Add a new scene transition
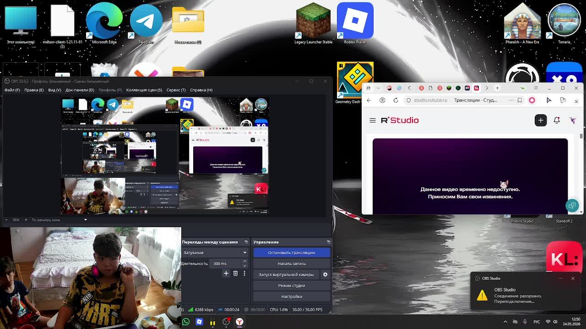Image resolution: width=586 pixels, height=329 pixels. pyautogui.click(x=226, y=273)
